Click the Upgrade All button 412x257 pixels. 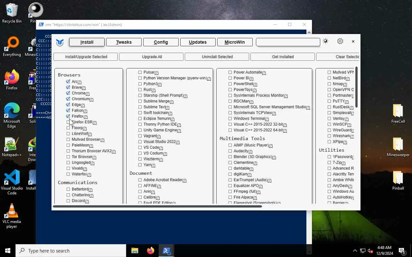pos(152,57)
